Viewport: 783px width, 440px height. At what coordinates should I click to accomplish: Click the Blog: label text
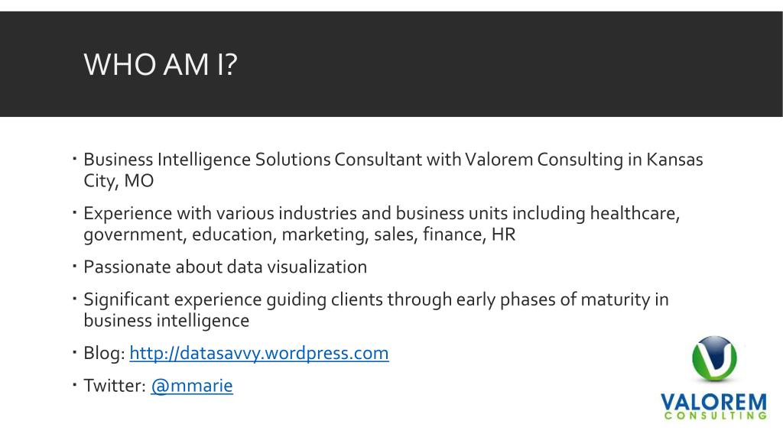tap(104, 353)
